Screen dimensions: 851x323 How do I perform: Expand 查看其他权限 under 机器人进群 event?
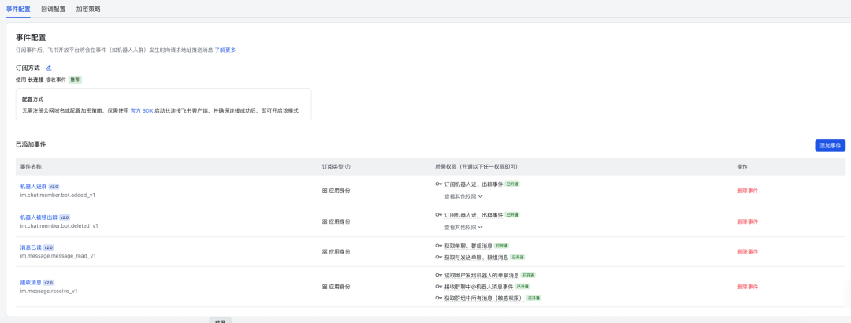[x=463, y=196]
